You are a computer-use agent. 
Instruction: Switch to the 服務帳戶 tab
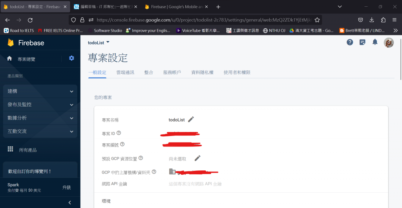coord(172,72)
